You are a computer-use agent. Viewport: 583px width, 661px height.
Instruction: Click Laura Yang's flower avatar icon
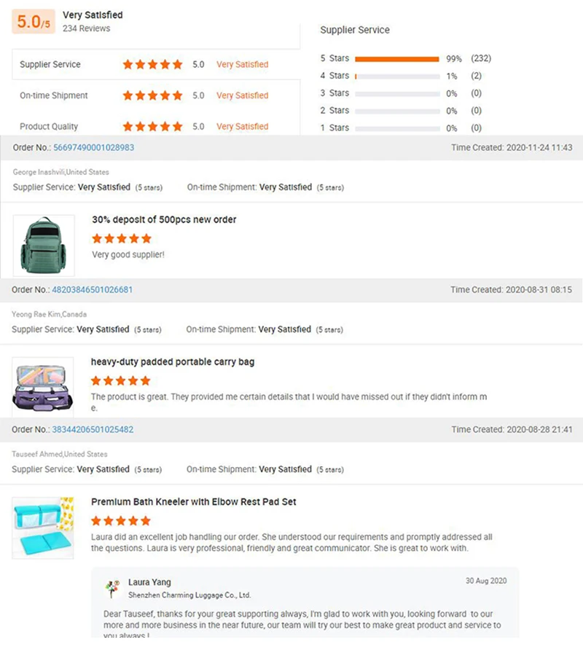[112, 588]
